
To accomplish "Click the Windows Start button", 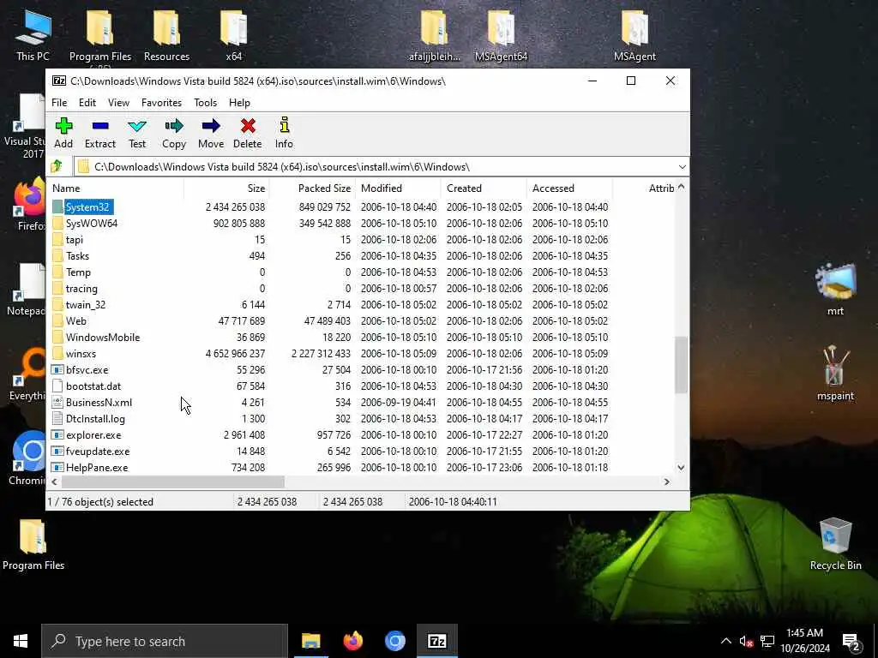I will (21, 641).
